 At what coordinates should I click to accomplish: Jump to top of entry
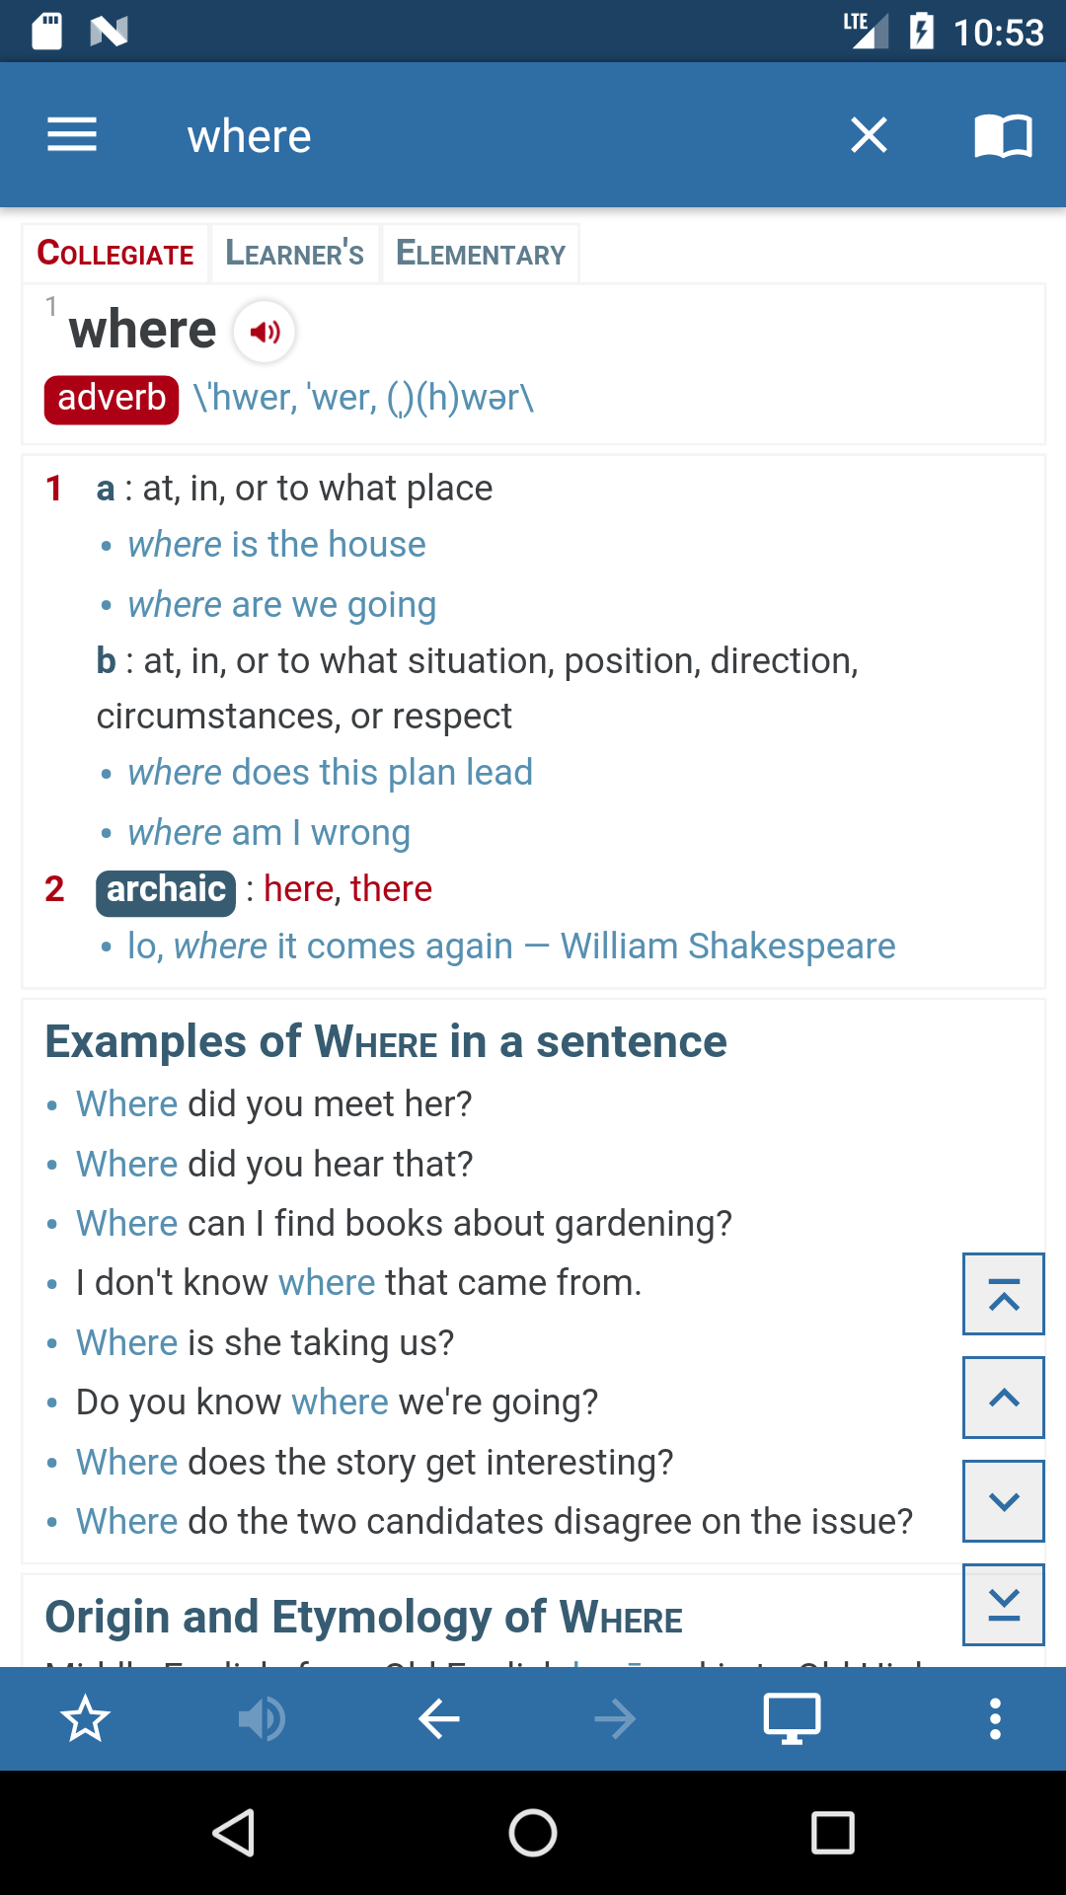click(x=1004, y=1294)
